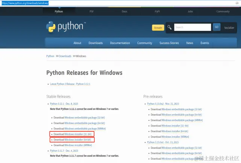Download Python 3.12.1 Windows embeddable package (ARM64)
Image resolution: width=241 pixels, height=163 pixels.
[x=85, y=128]
